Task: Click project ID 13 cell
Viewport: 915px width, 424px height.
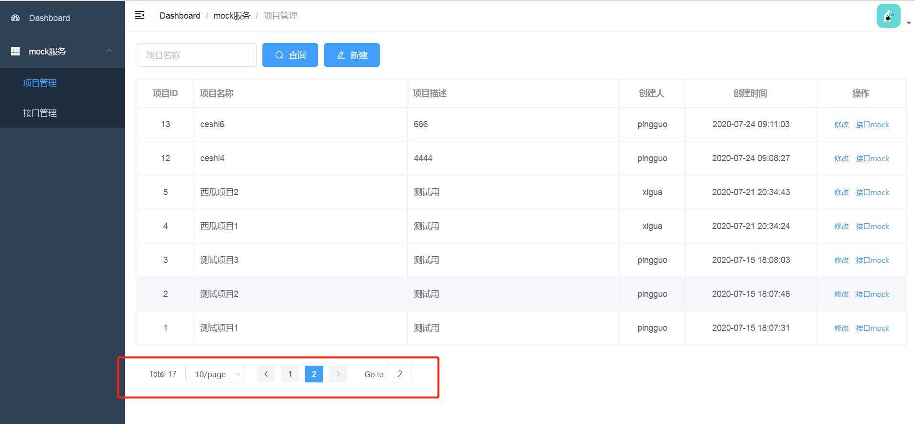Action: point(166,124)
